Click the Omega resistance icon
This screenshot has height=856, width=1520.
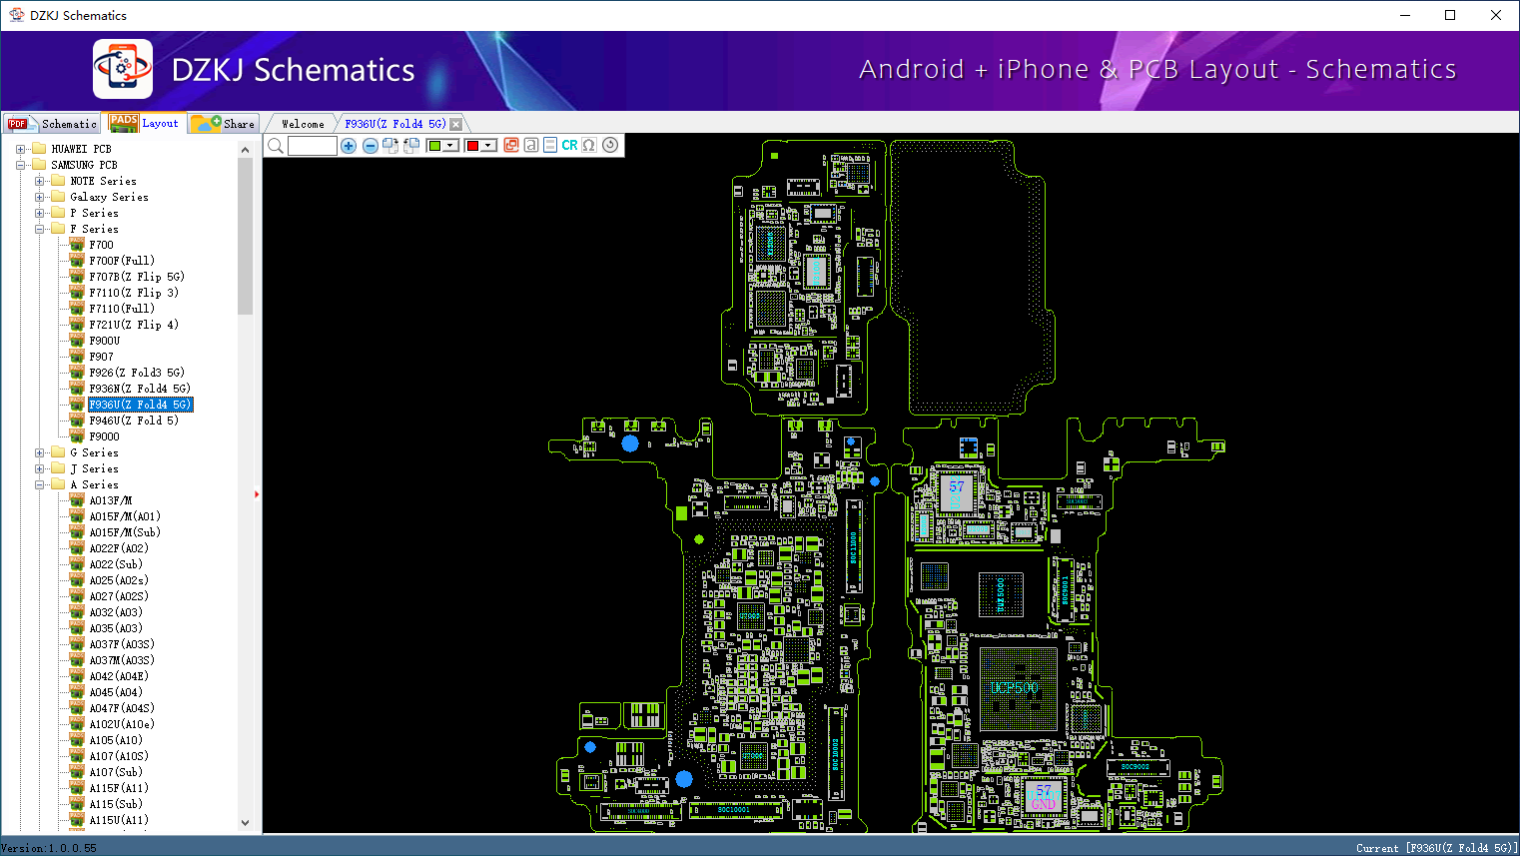click(589, 145)
